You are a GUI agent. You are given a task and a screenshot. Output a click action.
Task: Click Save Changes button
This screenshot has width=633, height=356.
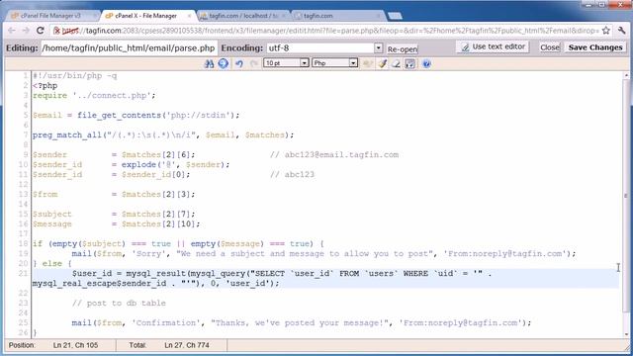pos(595,47)
